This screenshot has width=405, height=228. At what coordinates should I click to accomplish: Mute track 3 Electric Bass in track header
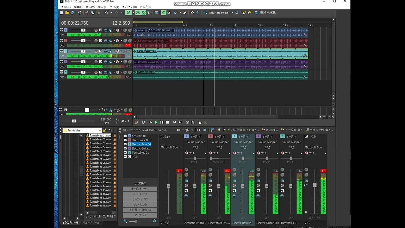pyautogui.click(x=125, y=51)
